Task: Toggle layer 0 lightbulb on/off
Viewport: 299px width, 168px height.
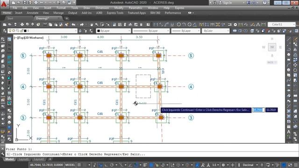Action: 10,31
